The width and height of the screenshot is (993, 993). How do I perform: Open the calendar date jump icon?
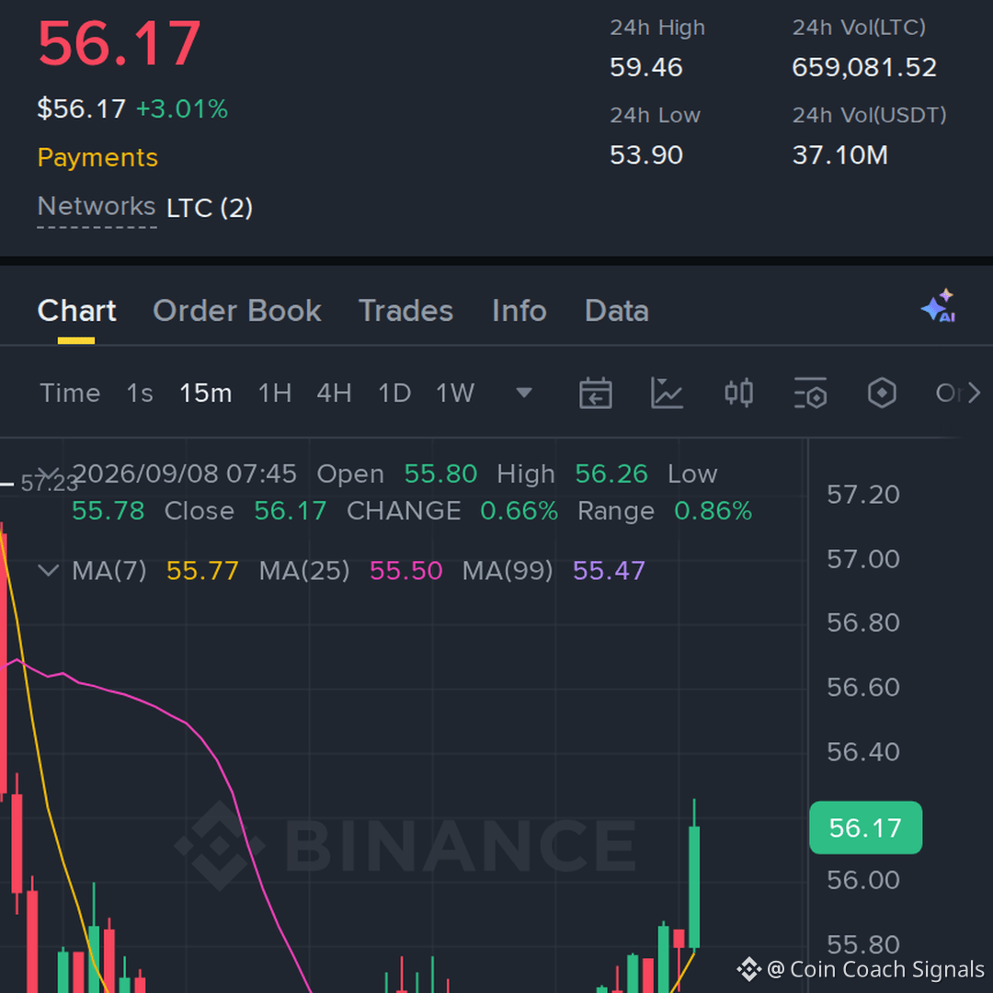595,393
